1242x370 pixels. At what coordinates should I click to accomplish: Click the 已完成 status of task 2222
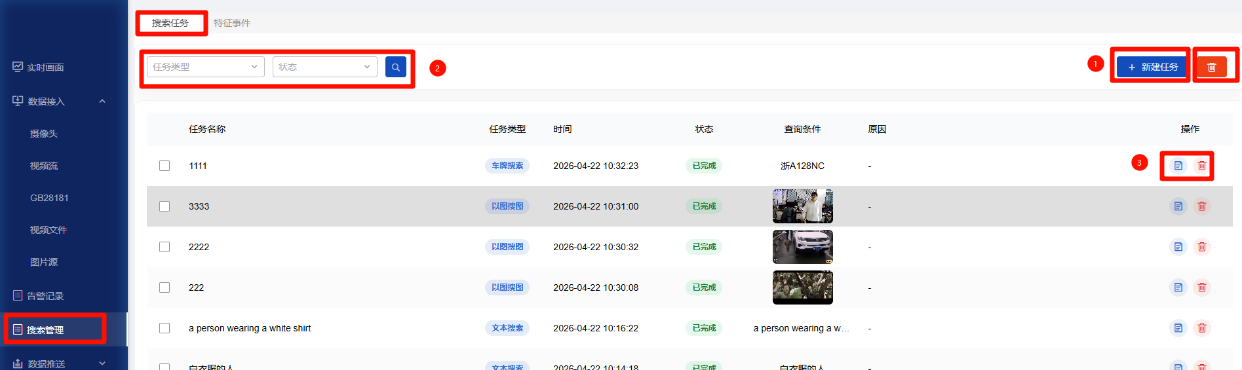tap(704, 247)
